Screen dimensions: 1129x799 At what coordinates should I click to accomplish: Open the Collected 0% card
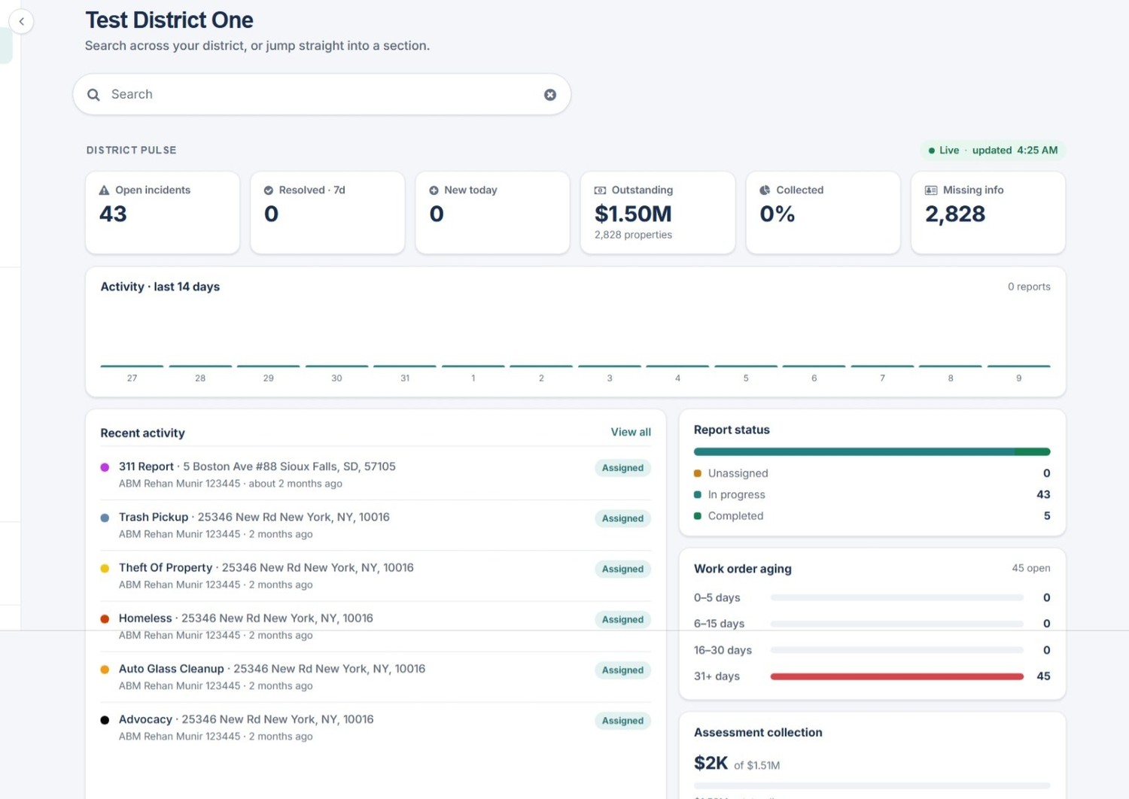(823, 213)
